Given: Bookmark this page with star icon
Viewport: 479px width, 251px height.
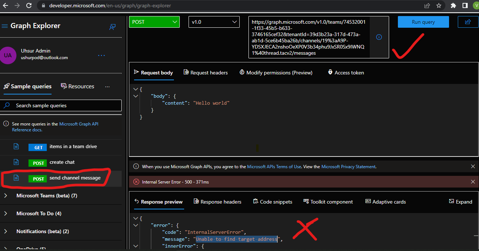Looking at the screenshot, I should coord(439,6).
